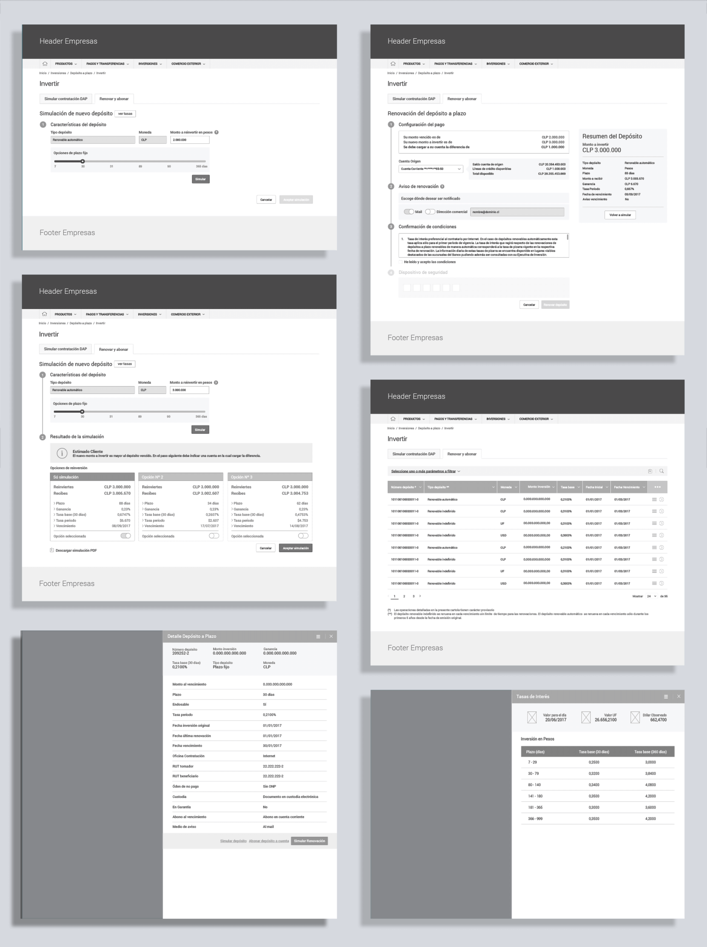Image resolution: width=707 pixels, height=947 pixels.
Task: Click the placeholder image beside 'Valor UF'
Action: [586, 717]
